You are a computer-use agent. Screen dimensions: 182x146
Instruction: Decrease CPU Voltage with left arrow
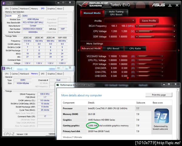pos(137,31)
